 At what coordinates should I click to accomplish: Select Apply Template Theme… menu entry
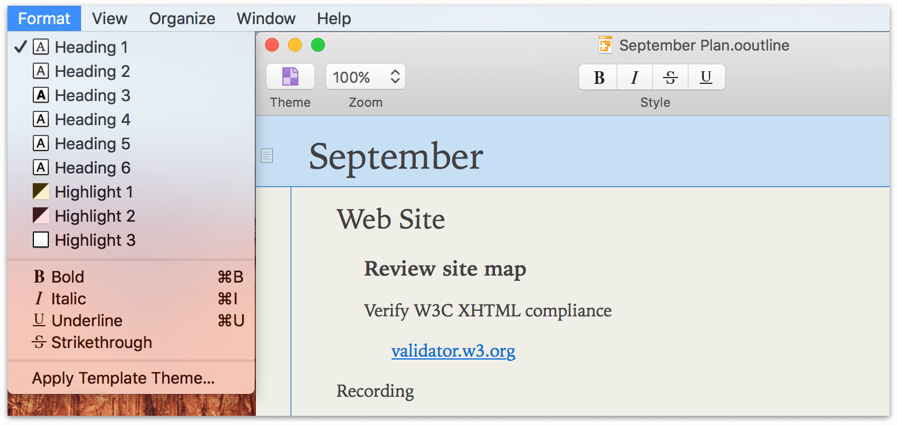[131, 378]
